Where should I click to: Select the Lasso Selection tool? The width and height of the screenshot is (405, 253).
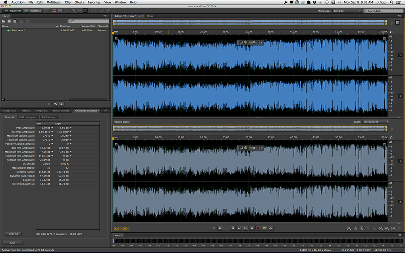[96, 11]
